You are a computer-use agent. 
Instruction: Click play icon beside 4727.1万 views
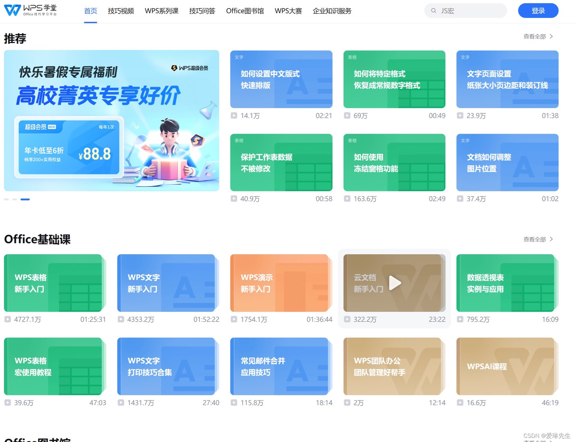8,319
